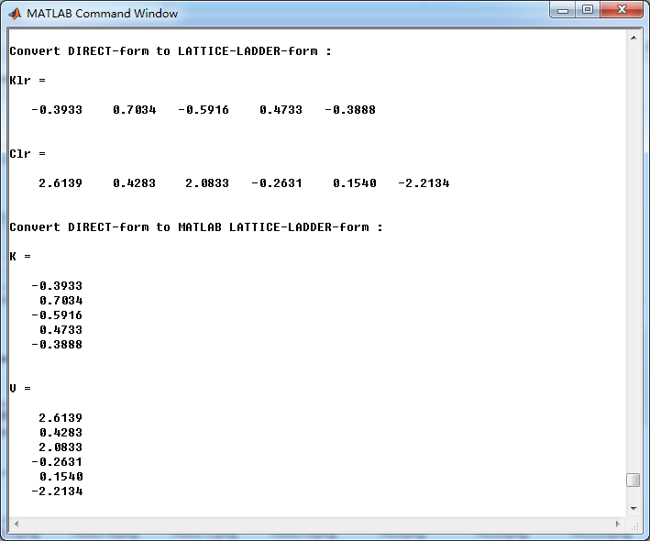Click the horizontal scrollbar right arrow
The height and width of the screenshot is (541, 650).
click(618, 524)
